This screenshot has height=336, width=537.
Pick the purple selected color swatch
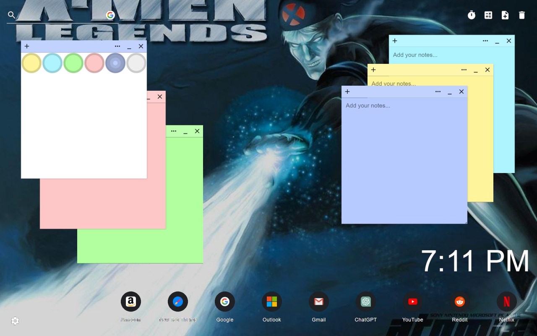[x=115, y=63]
